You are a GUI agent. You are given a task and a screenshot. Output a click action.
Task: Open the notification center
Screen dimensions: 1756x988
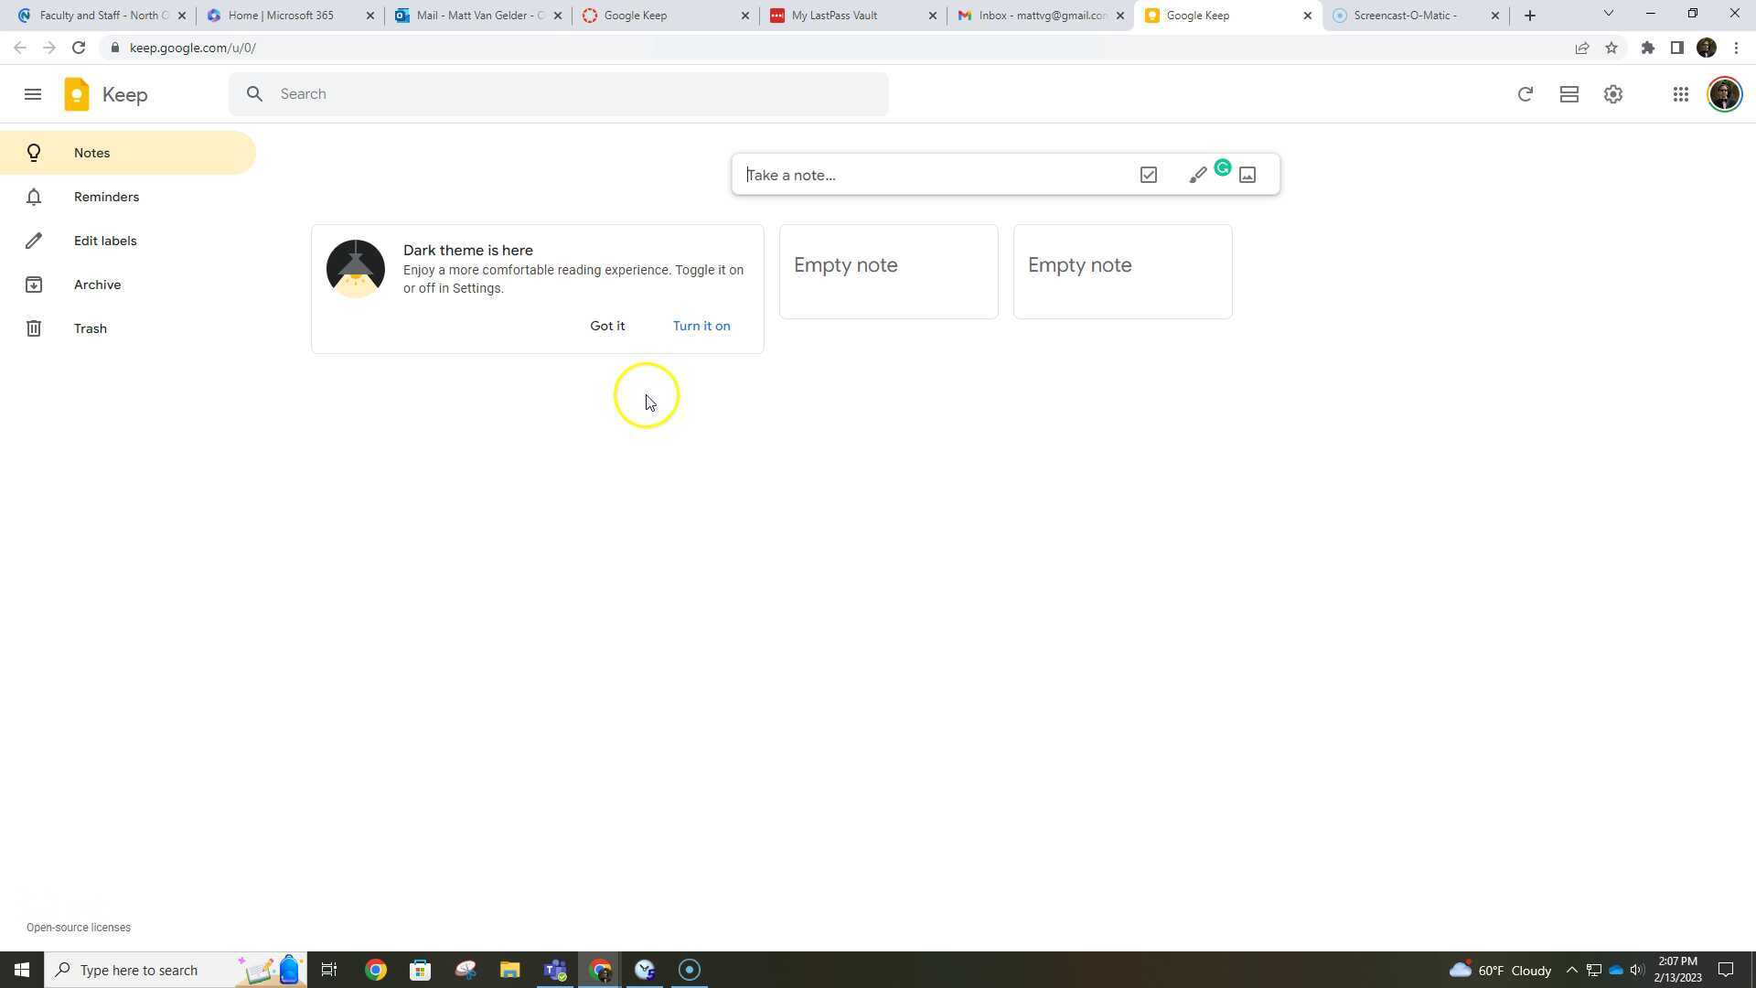(1726, 970)
